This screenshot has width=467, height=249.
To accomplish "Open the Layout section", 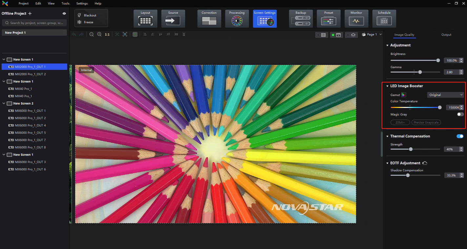I will [x=145, y=18].
